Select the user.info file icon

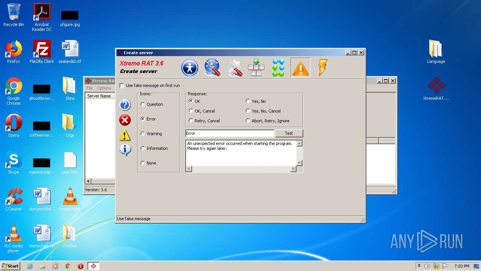point(70,163)
